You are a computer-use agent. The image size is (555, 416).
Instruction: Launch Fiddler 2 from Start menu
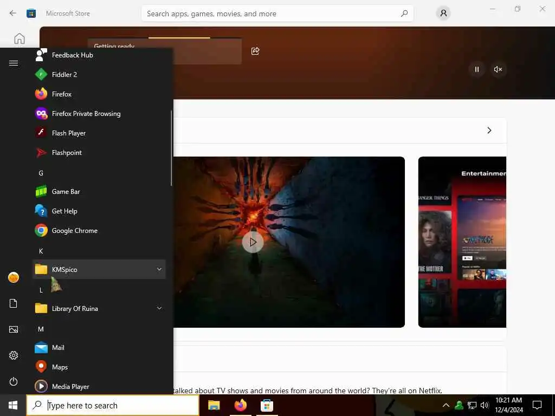click(99, 75)
